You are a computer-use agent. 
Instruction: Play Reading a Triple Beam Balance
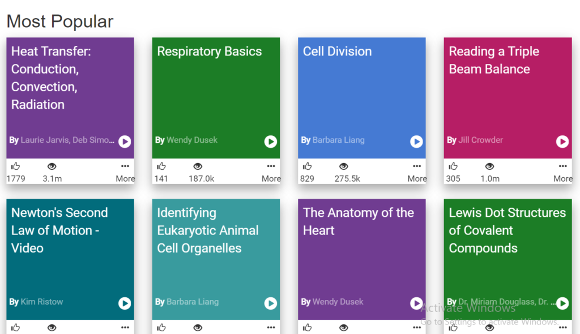pos(562,142)
